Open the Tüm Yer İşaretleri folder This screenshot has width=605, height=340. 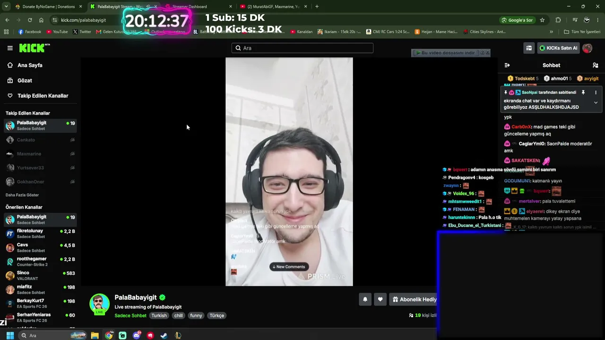coord(582,32)
